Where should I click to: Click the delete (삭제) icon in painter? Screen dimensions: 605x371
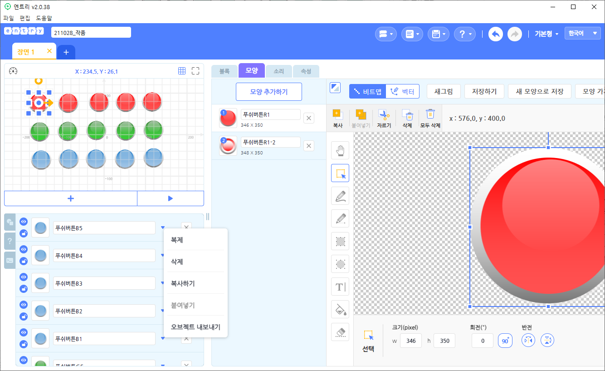407,118
